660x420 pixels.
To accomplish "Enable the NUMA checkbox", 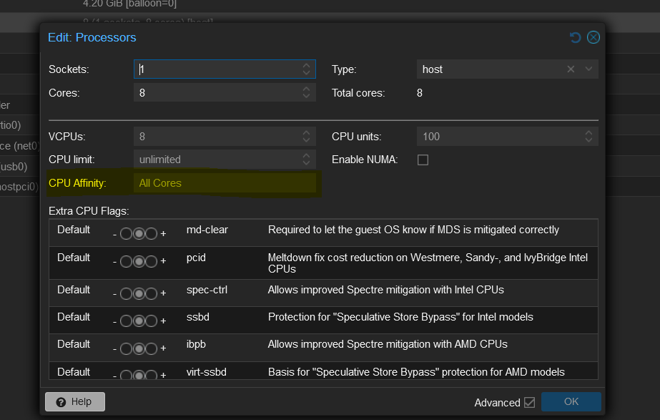I will [423, 160].
